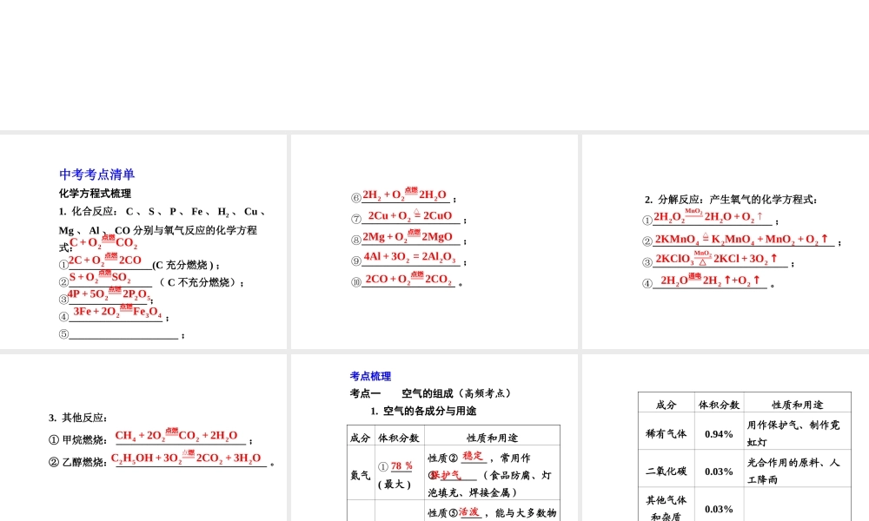Click the blue heading 考点梳理
This screenshot has width=869, height=521.
coord(370,376)
